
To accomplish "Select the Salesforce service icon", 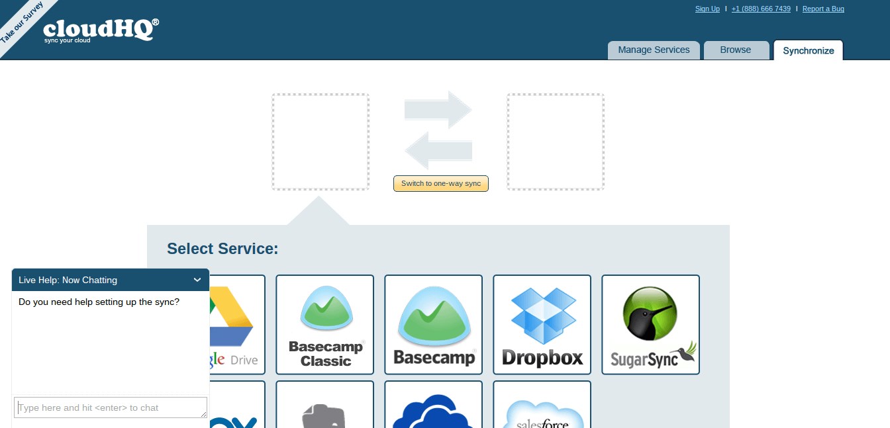I will tap(542, 405).
